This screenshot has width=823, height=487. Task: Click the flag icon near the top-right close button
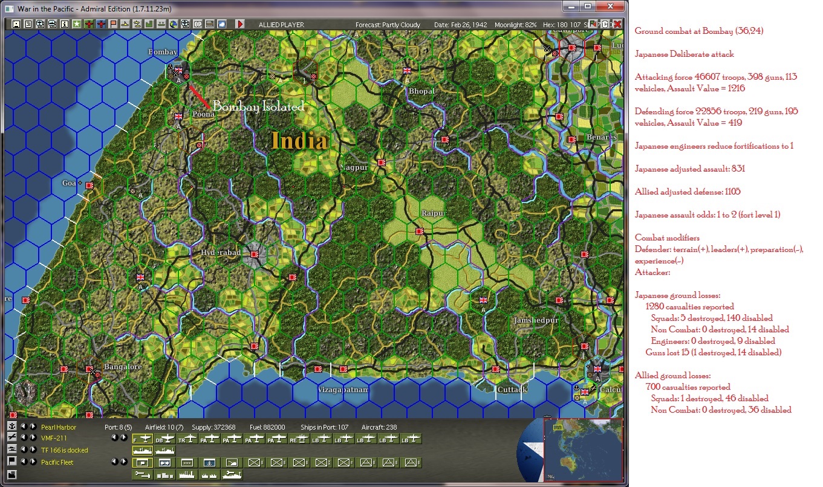(593, 24)
